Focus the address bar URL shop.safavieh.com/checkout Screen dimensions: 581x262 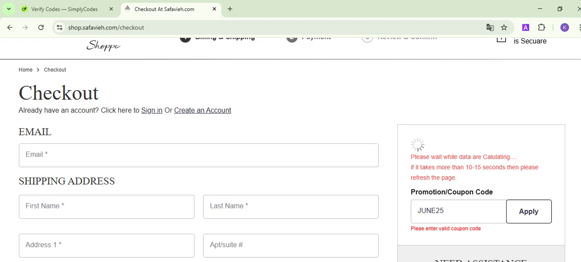pos(106,27)
